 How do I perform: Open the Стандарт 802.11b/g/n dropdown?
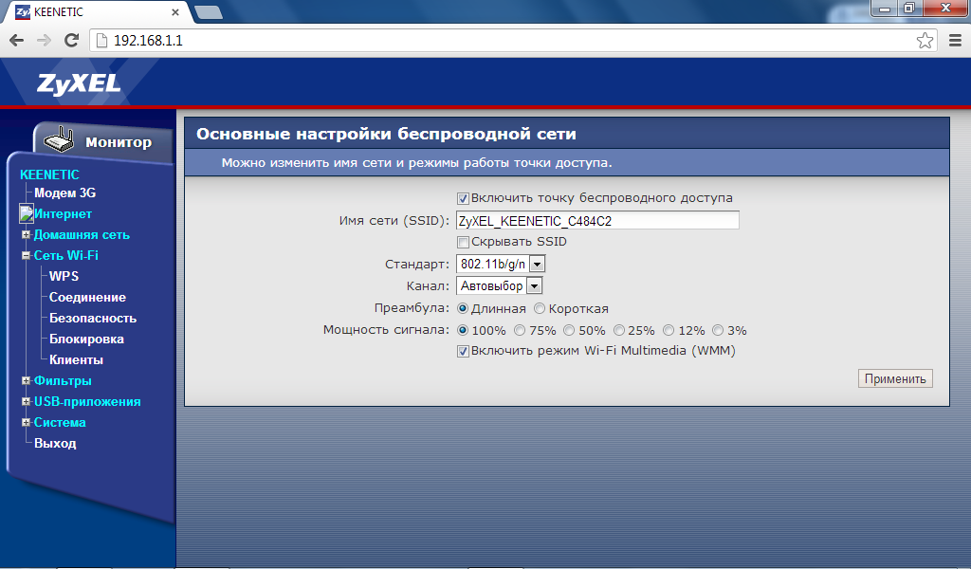pyautogui.click(x=501, y=265)
